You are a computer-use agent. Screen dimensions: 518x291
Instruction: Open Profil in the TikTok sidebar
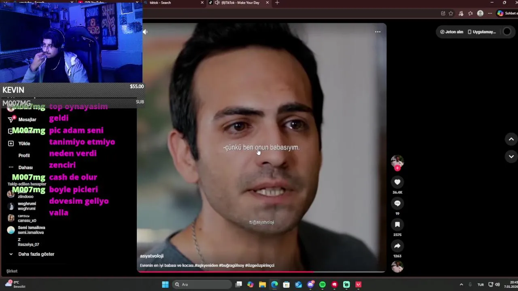24,156
